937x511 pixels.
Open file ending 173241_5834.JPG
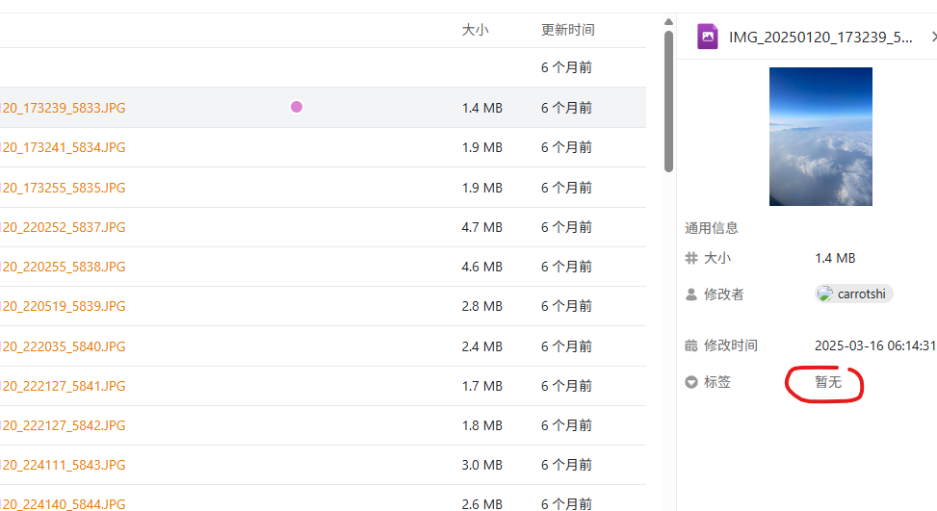pyautogui.click(x=63, y=147)
